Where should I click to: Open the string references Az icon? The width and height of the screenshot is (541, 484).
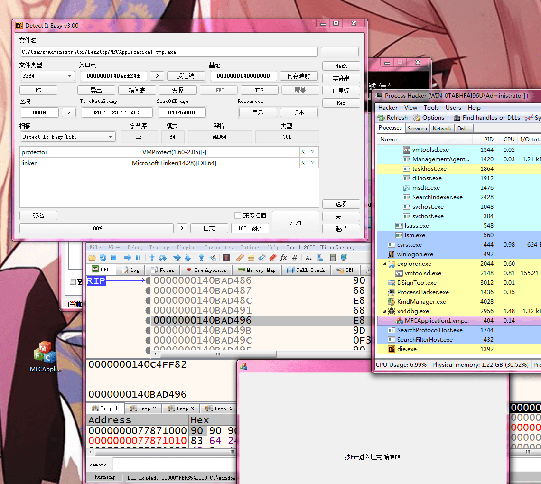(308, 258)
